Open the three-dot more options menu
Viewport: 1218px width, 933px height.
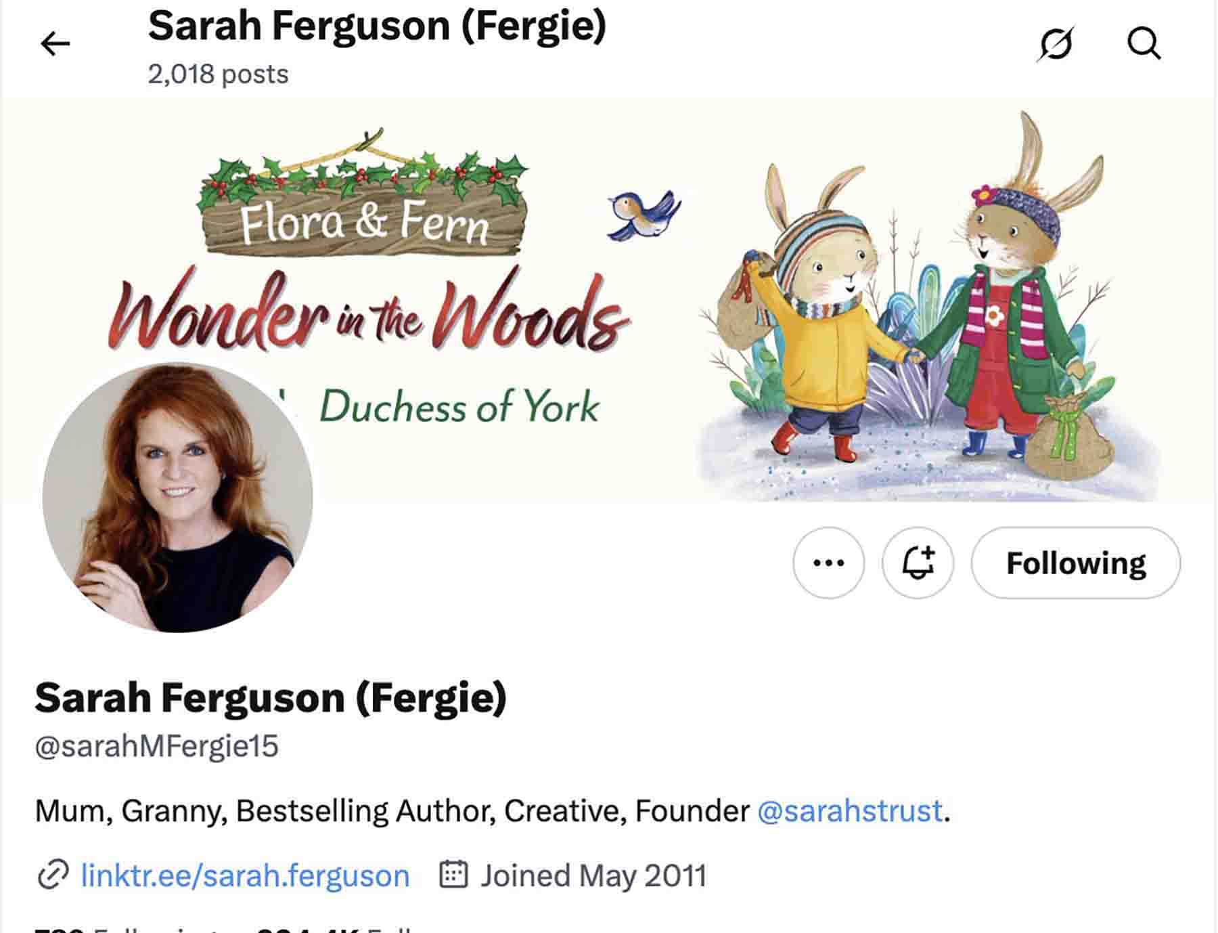point(829,563)
